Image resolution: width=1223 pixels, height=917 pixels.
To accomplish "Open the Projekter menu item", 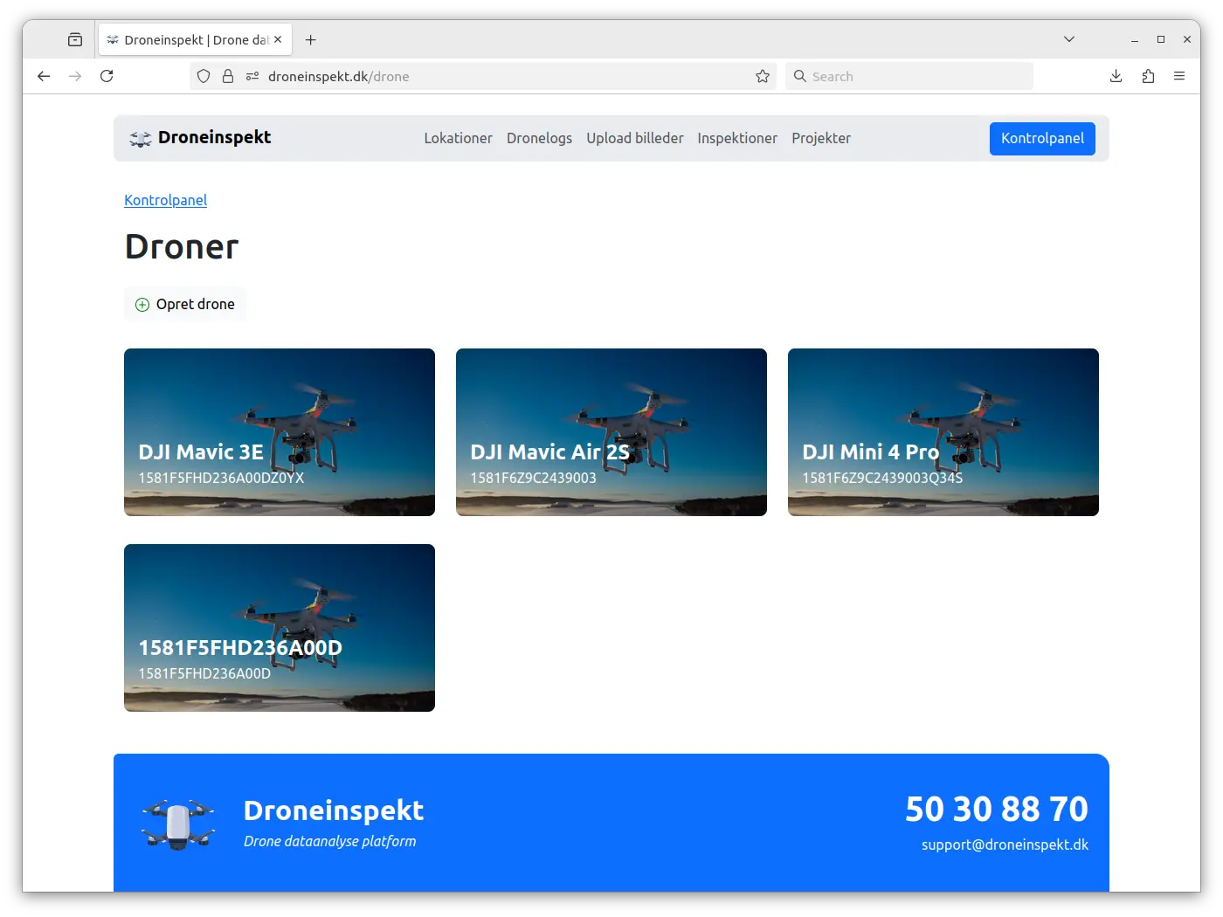I will point(821,138).
